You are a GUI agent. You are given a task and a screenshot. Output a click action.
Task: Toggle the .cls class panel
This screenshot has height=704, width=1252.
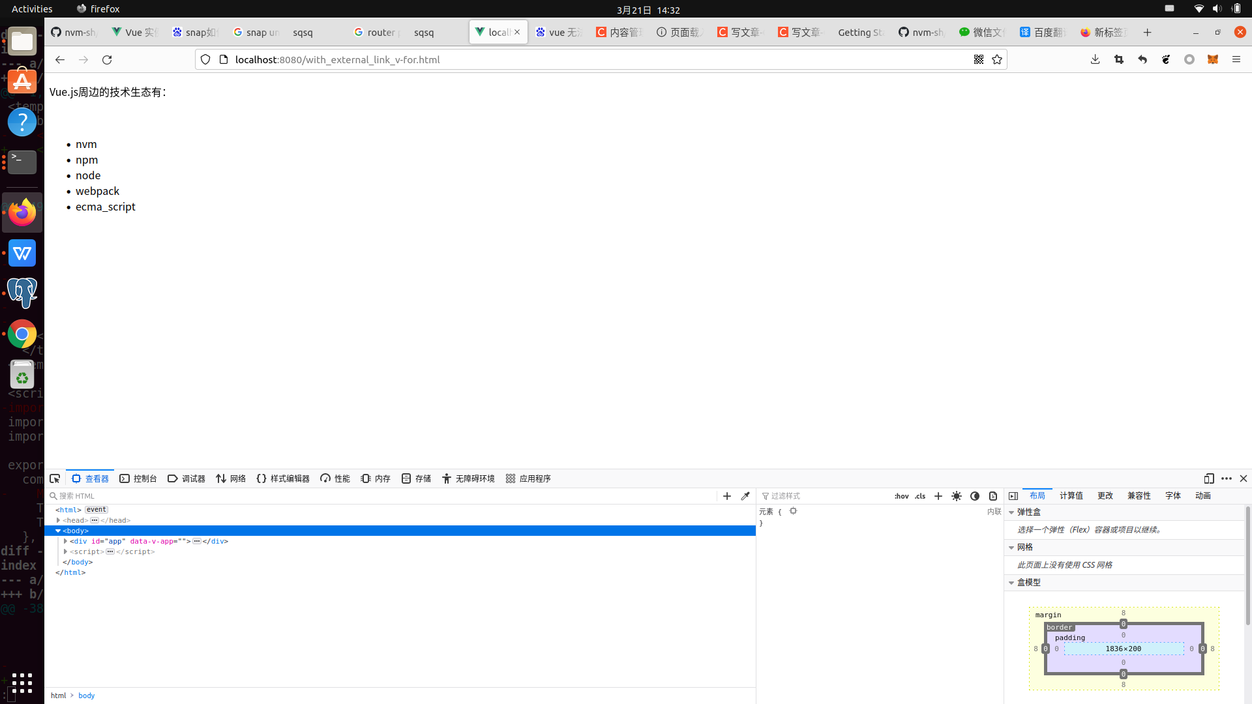tap(920, 496)
